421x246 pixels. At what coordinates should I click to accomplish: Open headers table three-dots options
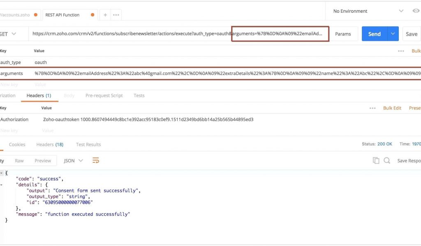coord(372,108)
